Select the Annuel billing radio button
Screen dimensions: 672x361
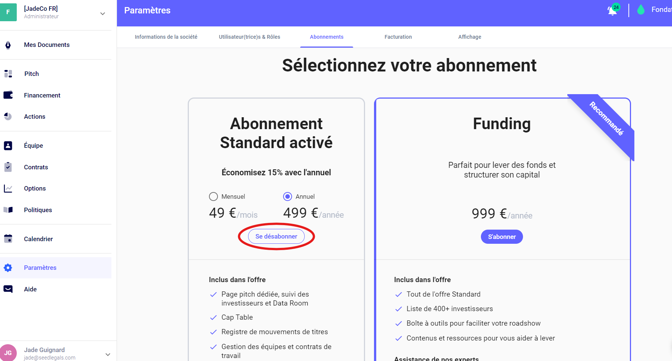[x=288, y=197]
